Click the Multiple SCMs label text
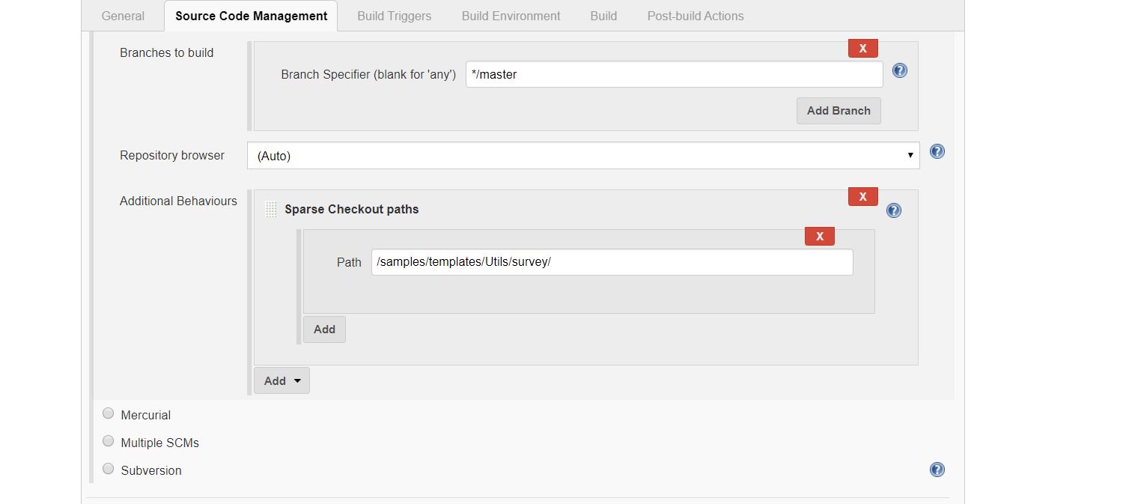The height and width of the screenshot is (504, 1126). pyautogui.click(x=159, y=443)
